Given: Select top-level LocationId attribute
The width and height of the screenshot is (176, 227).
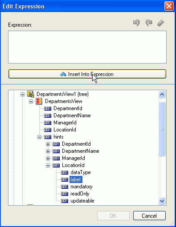Looking at the screenshot, I should [x=65, y=130].
